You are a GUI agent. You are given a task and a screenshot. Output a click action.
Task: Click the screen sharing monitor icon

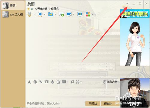pyautogui.click(x=80, y=14)
